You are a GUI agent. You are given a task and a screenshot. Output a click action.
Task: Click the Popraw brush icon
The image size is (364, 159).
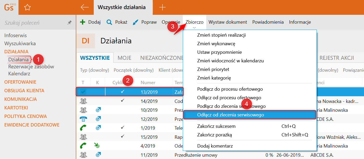pos(136,22)
